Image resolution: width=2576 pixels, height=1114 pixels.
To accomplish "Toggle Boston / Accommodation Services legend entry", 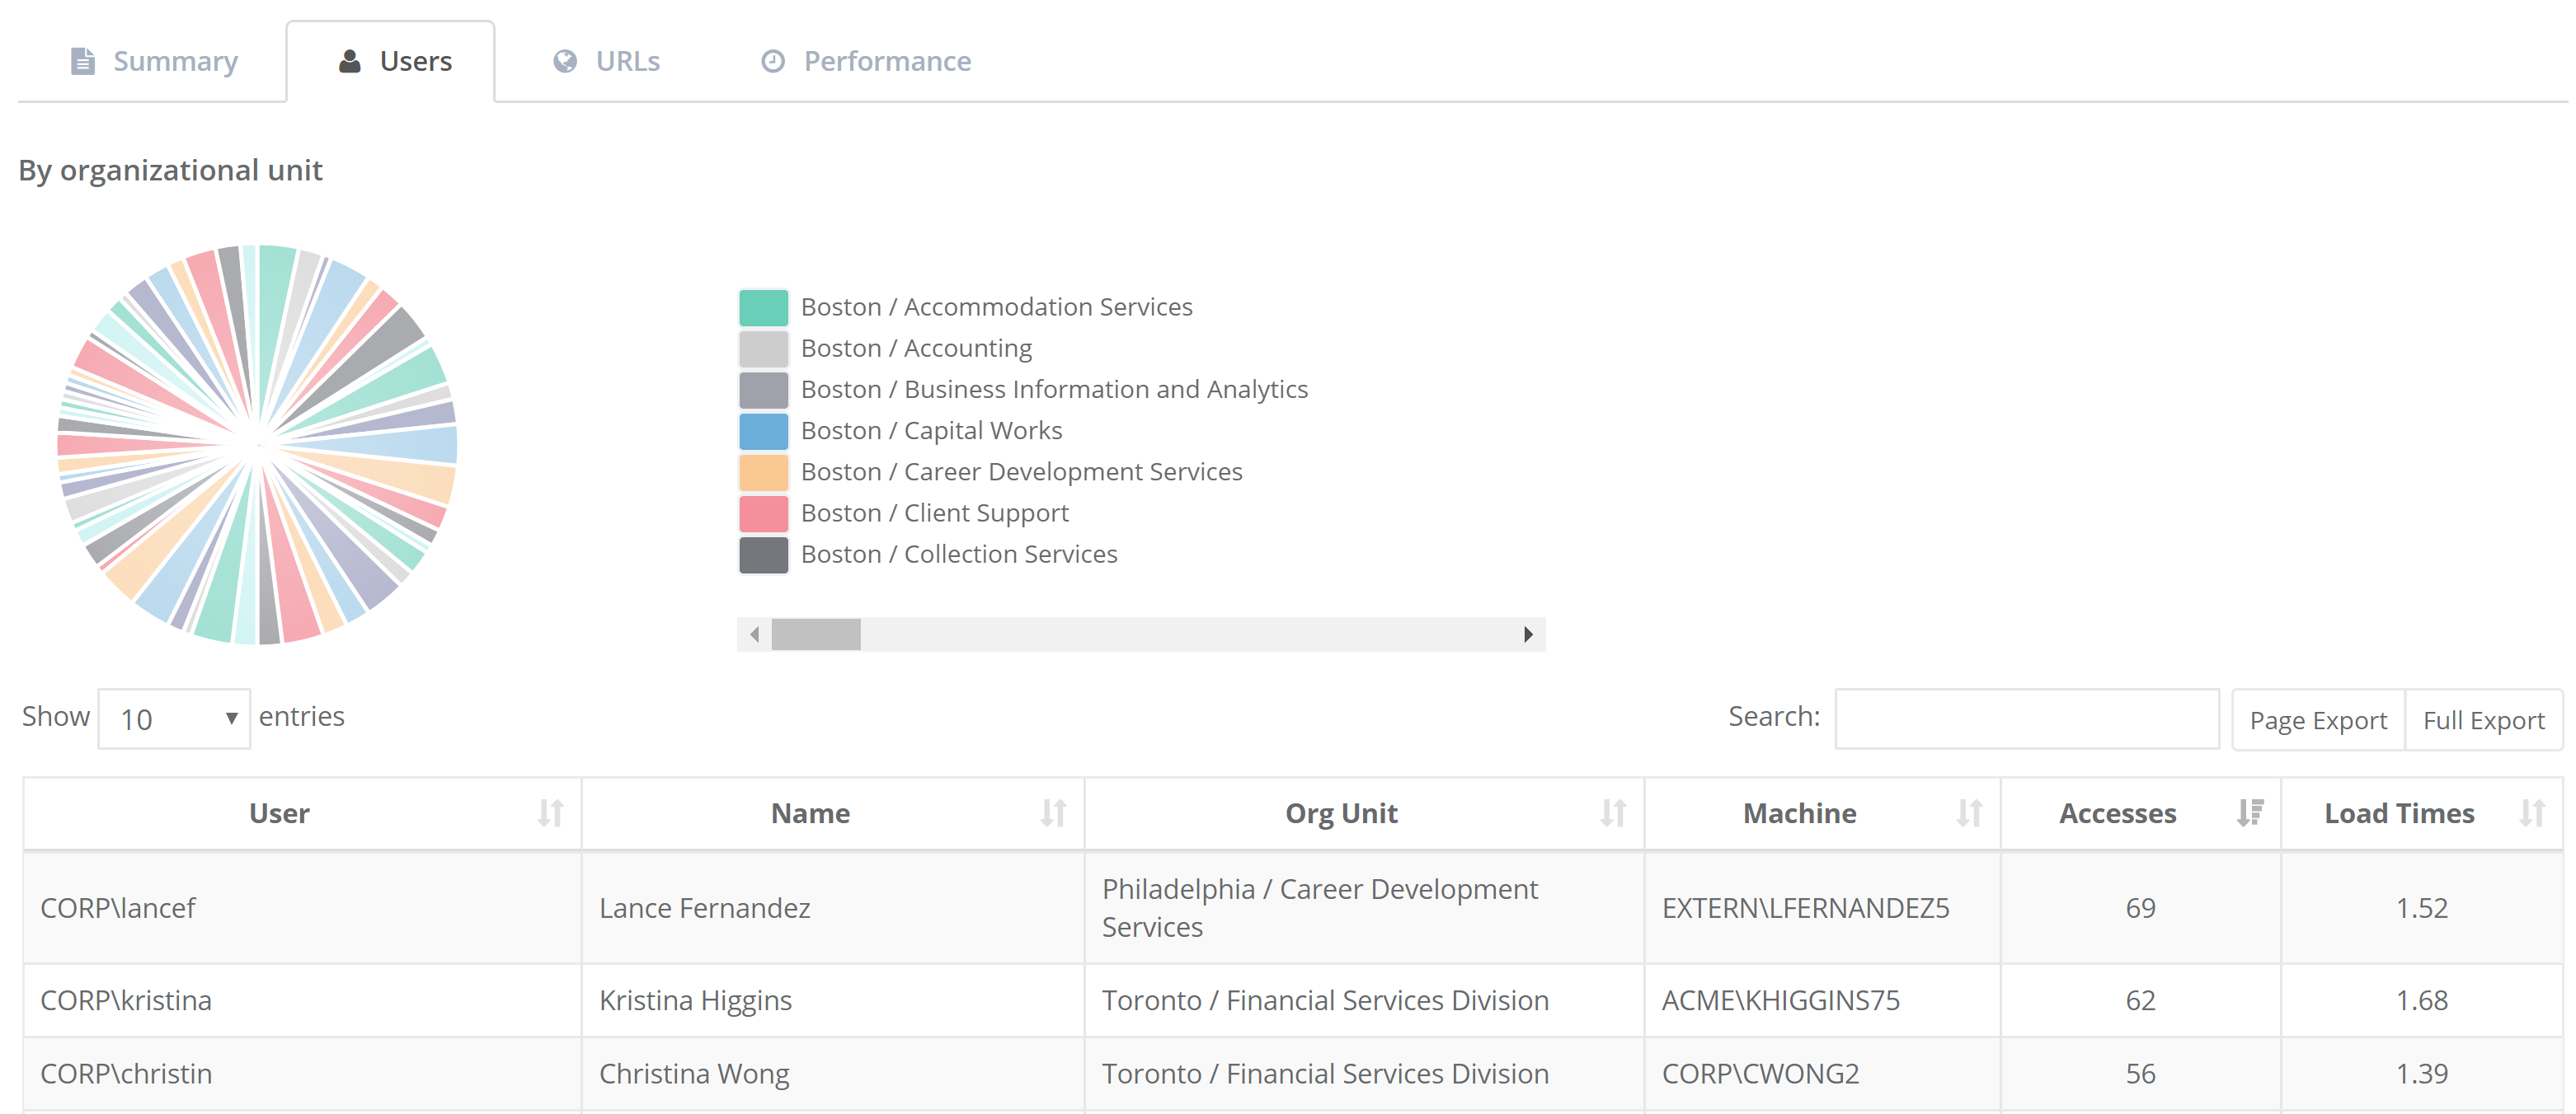I will (x=995, y=307).
